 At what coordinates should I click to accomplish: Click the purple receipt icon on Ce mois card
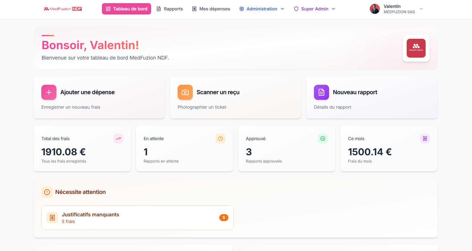pyautogui.click(x=425, y=138)
